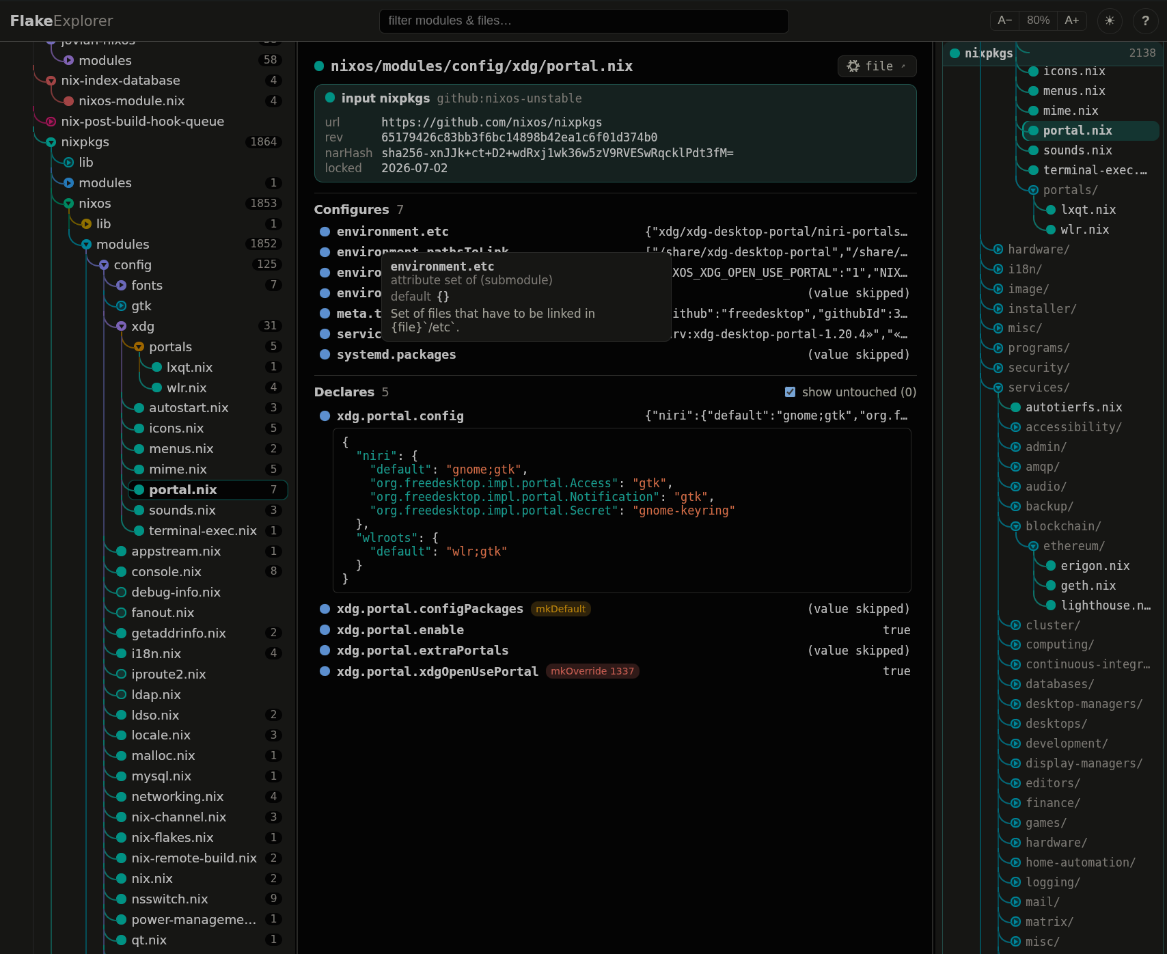This screenshot has width=1167, height=954.
Task: Click the mkDefault priority badge
Action: coord(560,609)
